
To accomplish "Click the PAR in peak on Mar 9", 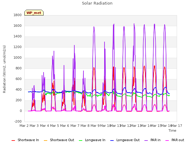I will [x=94, y=27].
